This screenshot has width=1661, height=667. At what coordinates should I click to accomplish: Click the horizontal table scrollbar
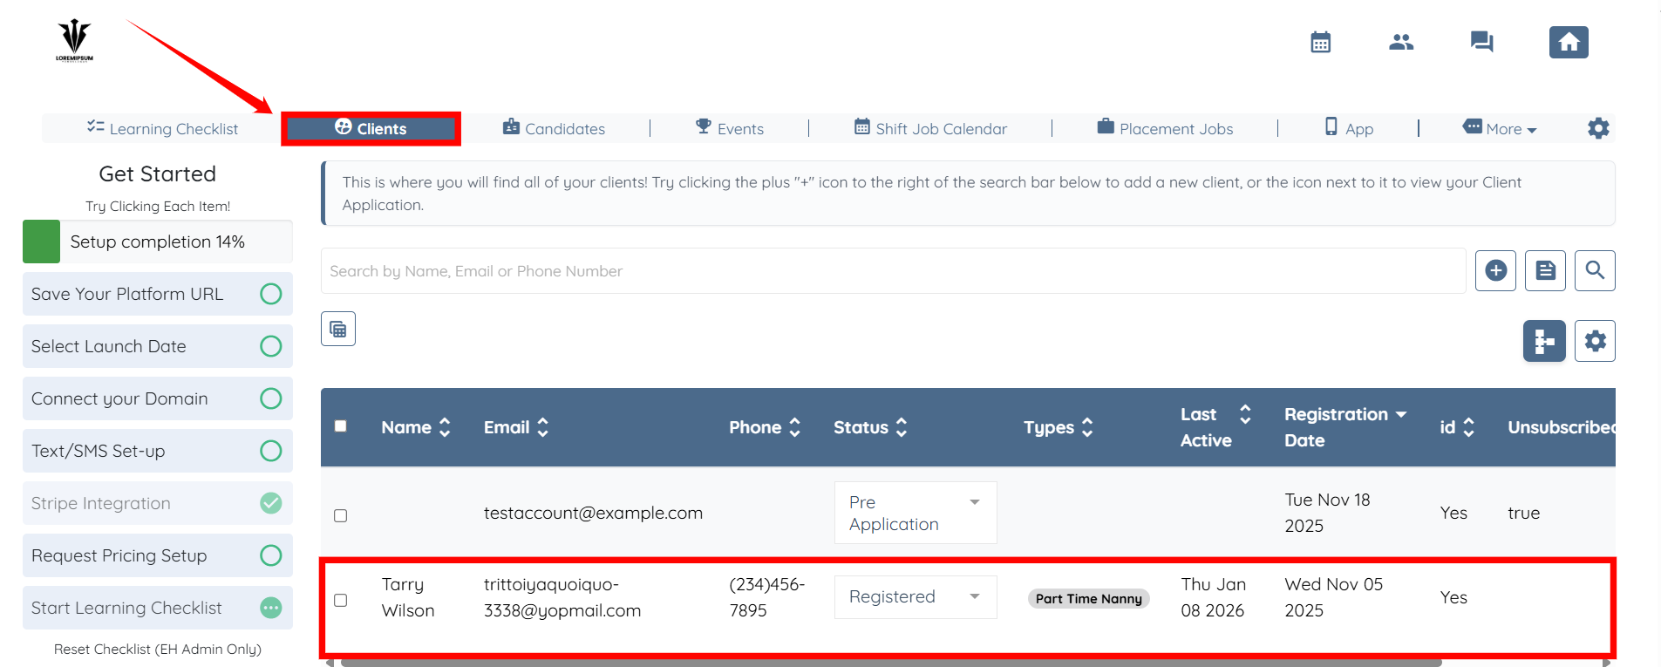[890, 664]
